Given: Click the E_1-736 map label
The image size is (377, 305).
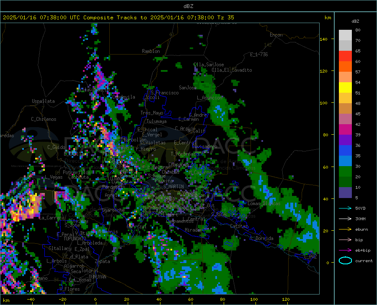Looking at the screenshot, I should (259, 55).
